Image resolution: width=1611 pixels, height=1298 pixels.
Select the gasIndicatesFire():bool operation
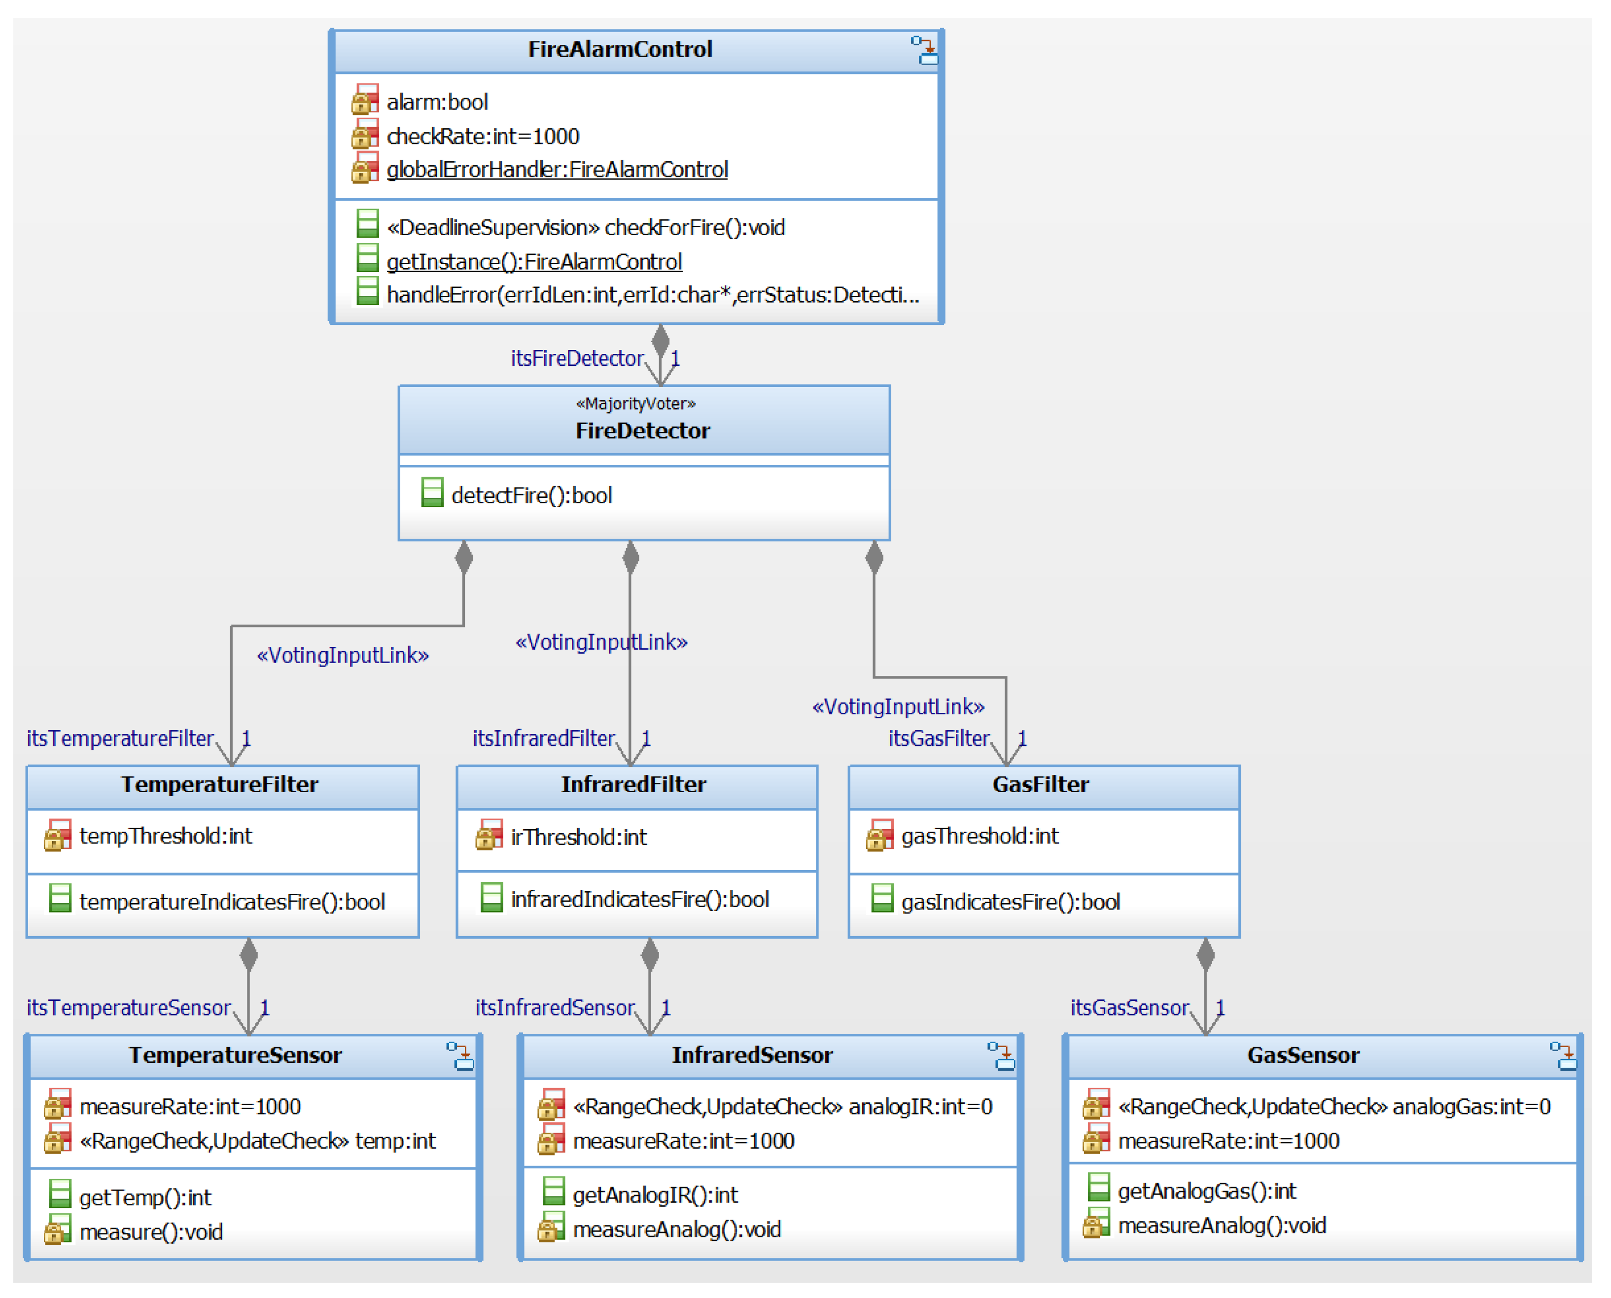(x=1010, y=902)
